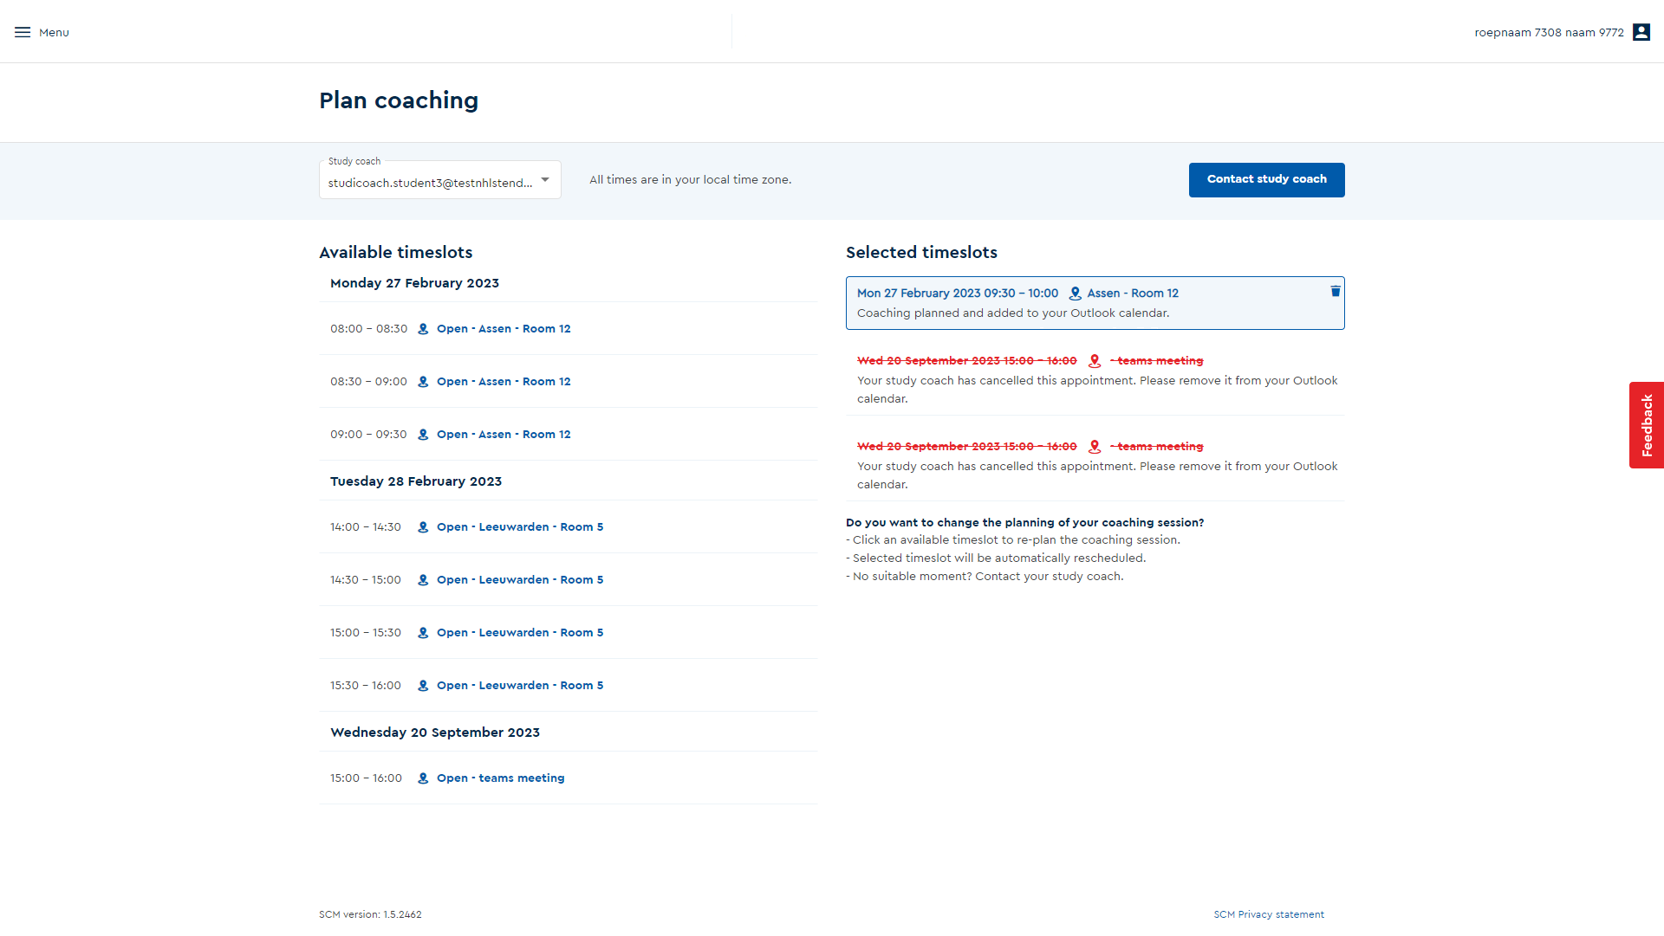Click the Selected timeslots heading

click(x=921, y=253)
